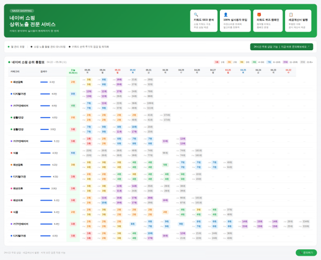Click search volume bar in 디지털/가전 4.5만 row
The image size is (321, 260).
coord(45,177)
